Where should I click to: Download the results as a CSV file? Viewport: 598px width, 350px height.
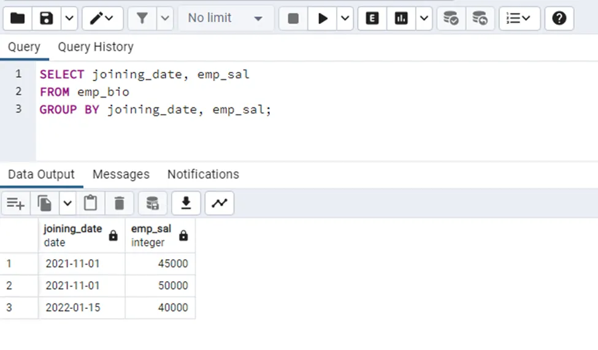(x=186, y=203)
